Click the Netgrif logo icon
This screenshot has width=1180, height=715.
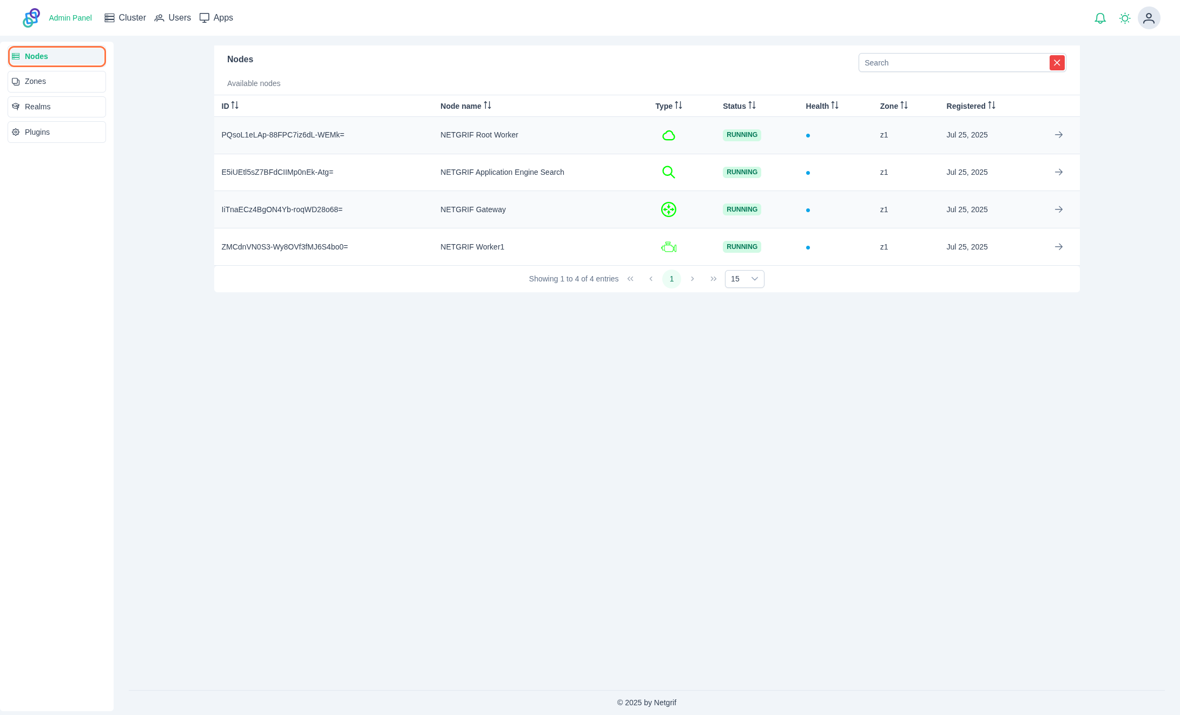point(31,18)
